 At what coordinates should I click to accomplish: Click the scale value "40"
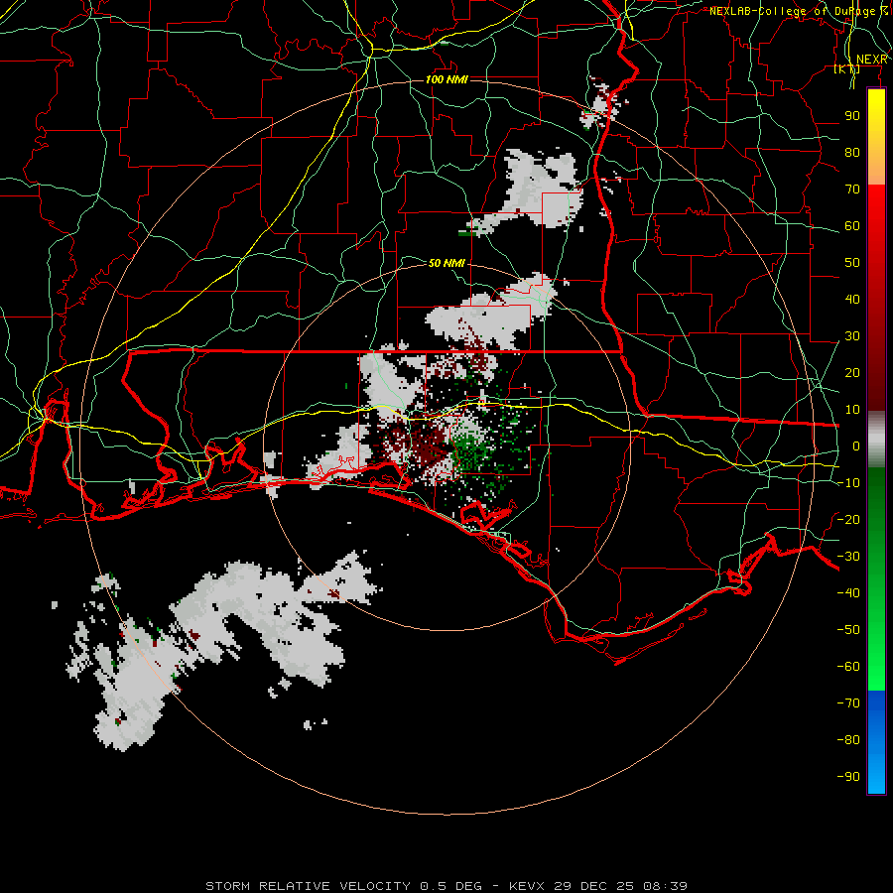coord(852,300)
